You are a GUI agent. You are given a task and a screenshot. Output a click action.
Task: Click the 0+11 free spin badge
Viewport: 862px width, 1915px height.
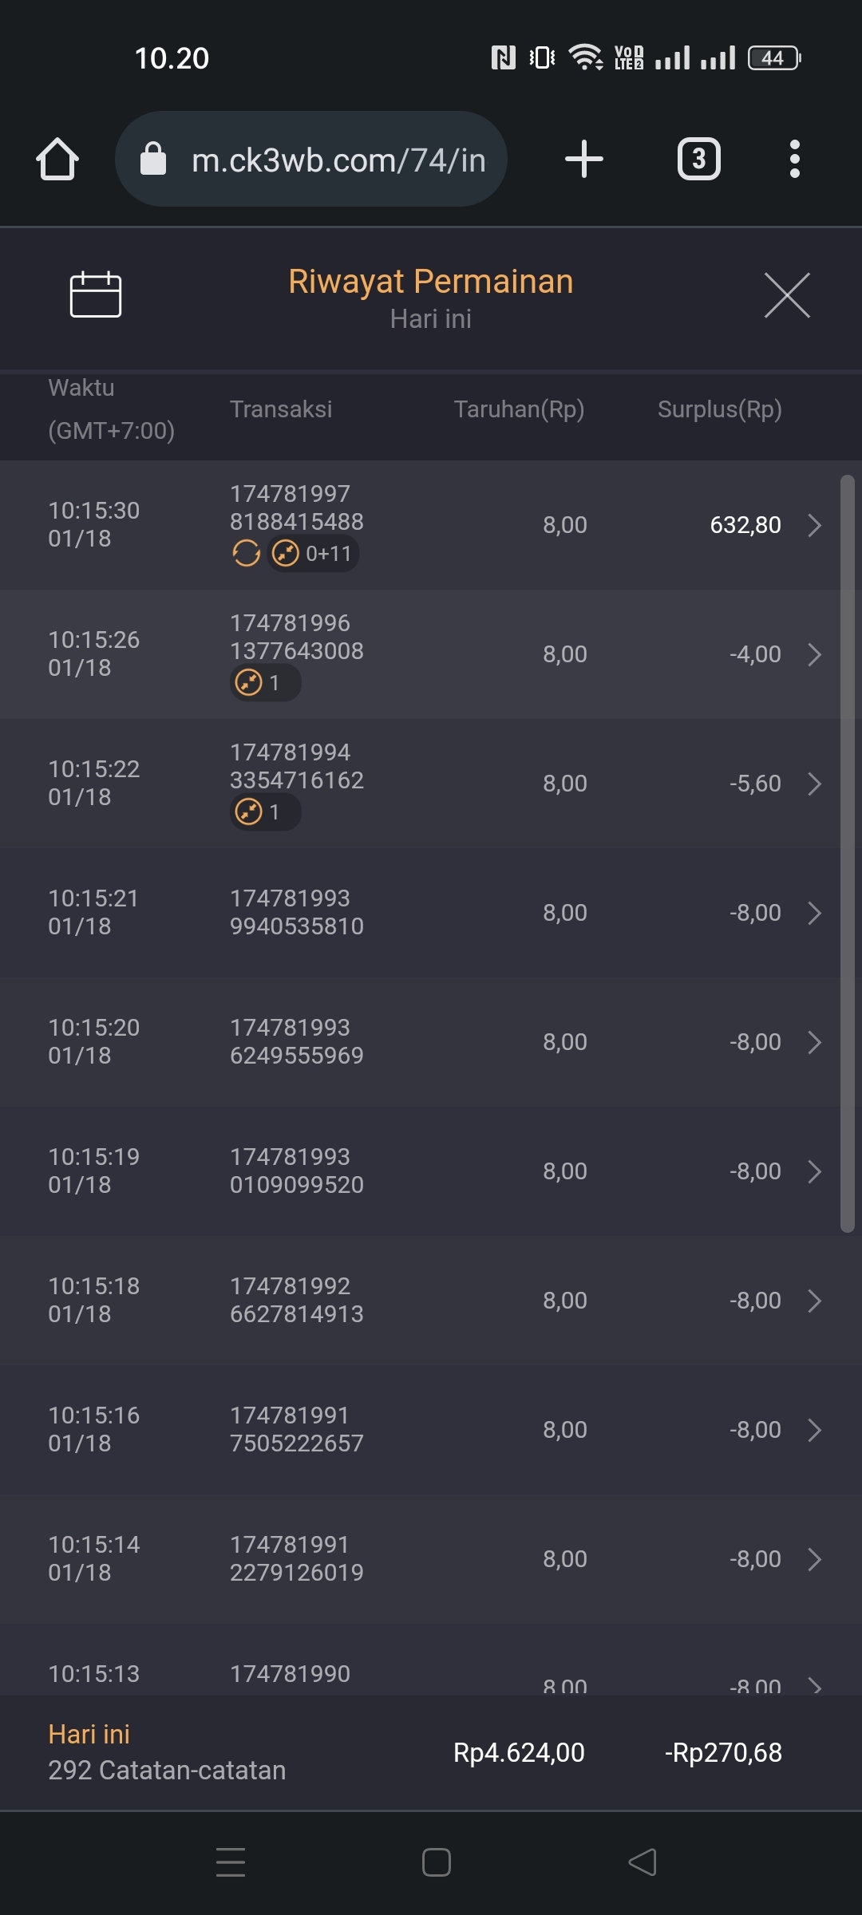313,553
